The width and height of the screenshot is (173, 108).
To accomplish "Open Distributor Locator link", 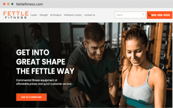I will pos(73,15).
